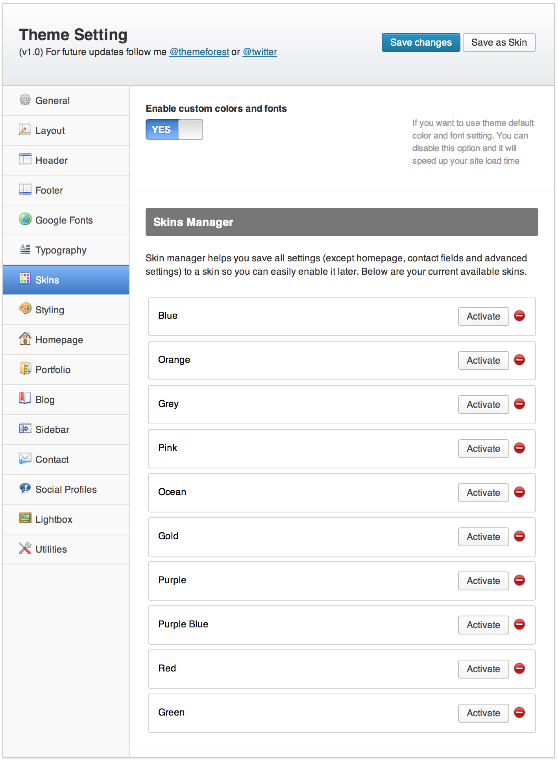Delete the Green skin via red icon
This screenshot has height=762, width=558.
coord(519,712)
